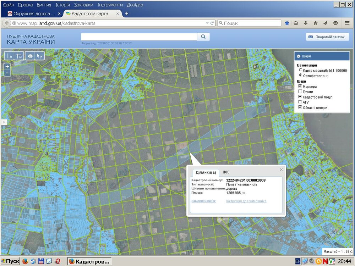Click the Замовити Витяг link

click(203, 201)
